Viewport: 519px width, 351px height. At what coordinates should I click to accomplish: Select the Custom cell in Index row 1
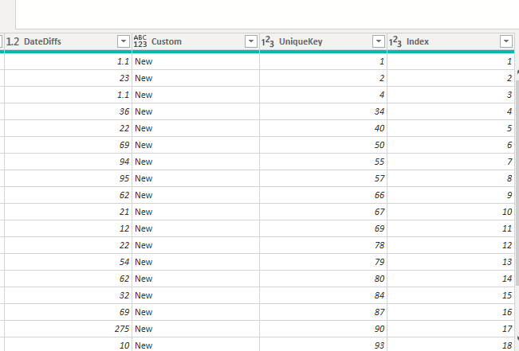[x=195, y=61]
